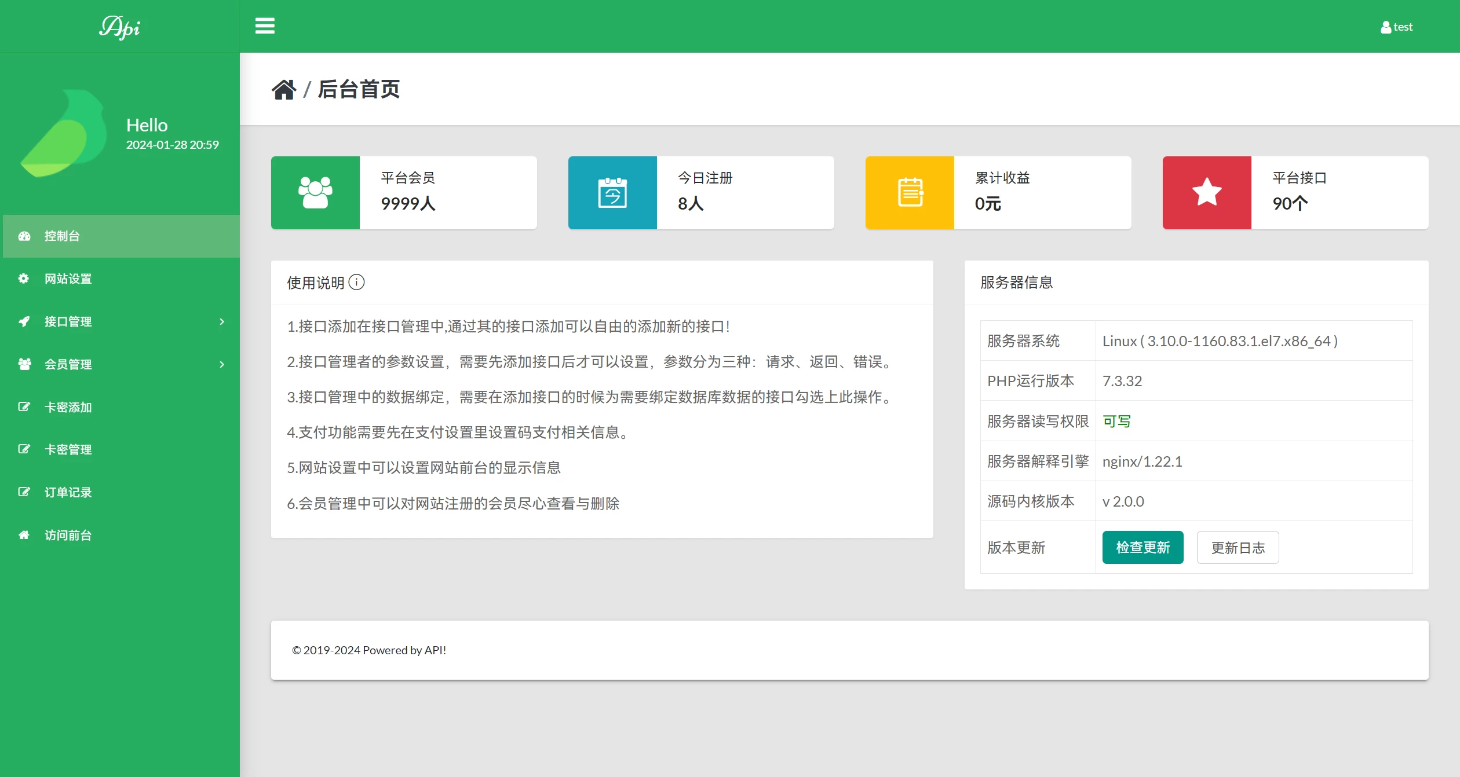Click the test user icon

[x=1385, y=27]
